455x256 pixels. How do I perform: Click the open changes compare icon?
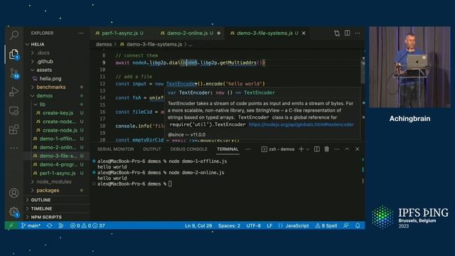point(337,33)
